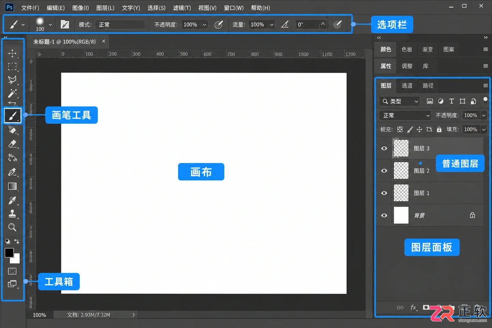Viewport: 492px width, 328px height.
Task: Select the Magic Wand tool
Action: [12, 93]
